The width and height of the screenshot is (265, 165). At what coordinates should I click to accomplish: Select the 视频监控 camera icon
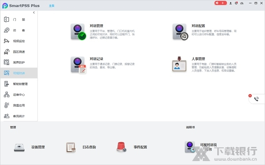tap(7, 41)
